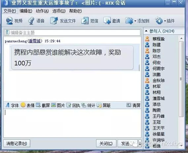Invite people using 邀请 icon
188x153 pixels.
coord(107,21)
